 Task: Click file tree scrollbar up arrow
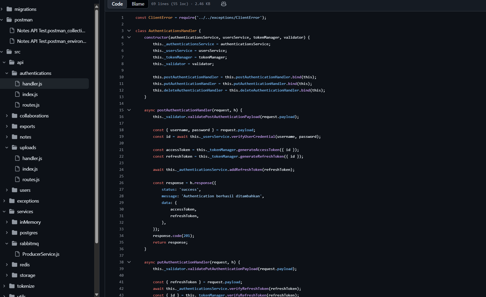tap(97, 7)
